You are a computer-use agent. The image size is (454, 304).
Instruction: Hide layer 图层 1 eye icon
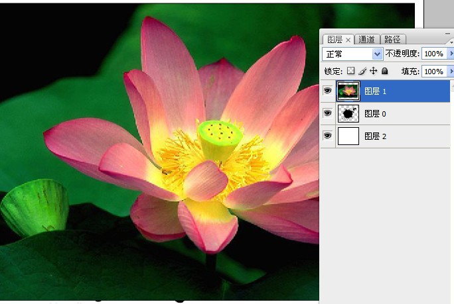[327, 91]
